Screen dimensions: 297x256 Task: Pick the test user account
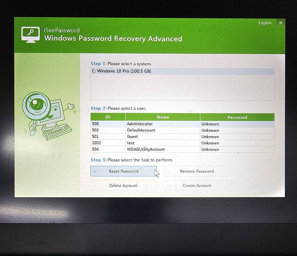tap(183, 143)
